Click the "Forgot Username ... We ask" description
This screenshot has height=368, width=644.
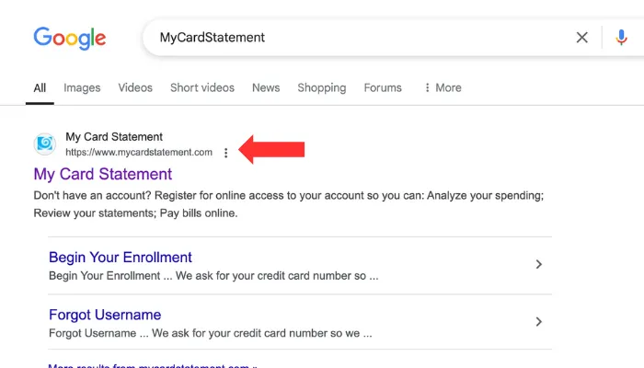click(x=211, y=333)
